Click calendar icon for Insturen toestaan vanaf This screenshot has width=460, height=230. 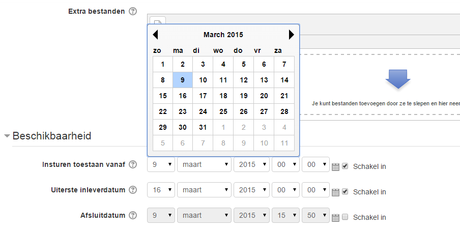335,167
